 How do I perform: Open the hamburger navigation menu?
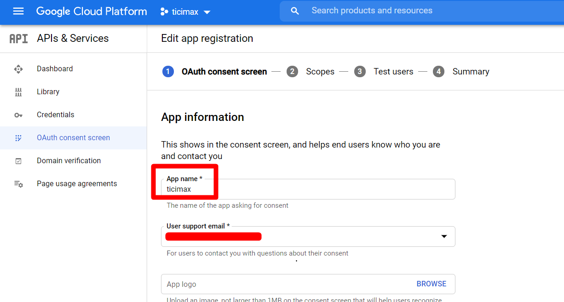pos(18,11)
